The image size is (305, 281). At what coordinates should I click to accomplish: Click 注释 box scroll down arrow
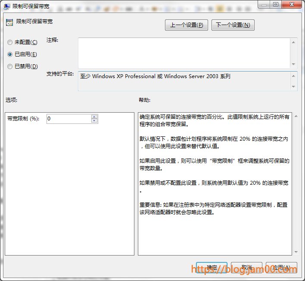pos(293,64)
